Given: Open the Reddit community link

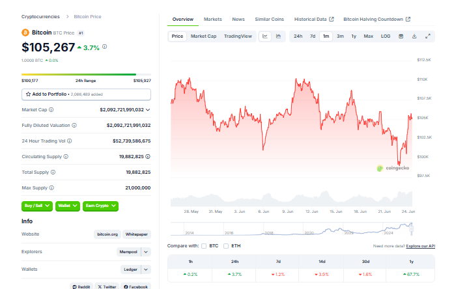Looking at the screenshot, I should point(81,286).
